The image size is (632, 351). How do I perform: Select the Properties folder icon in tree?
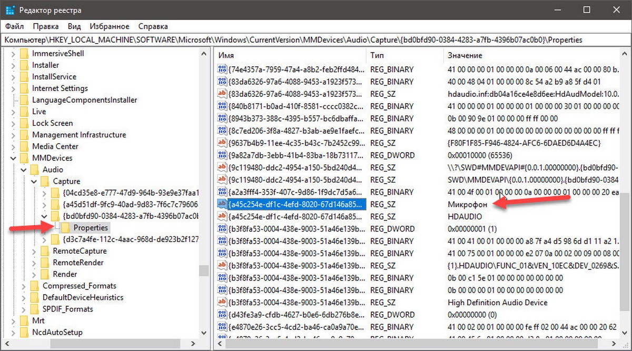pos(66,228)
